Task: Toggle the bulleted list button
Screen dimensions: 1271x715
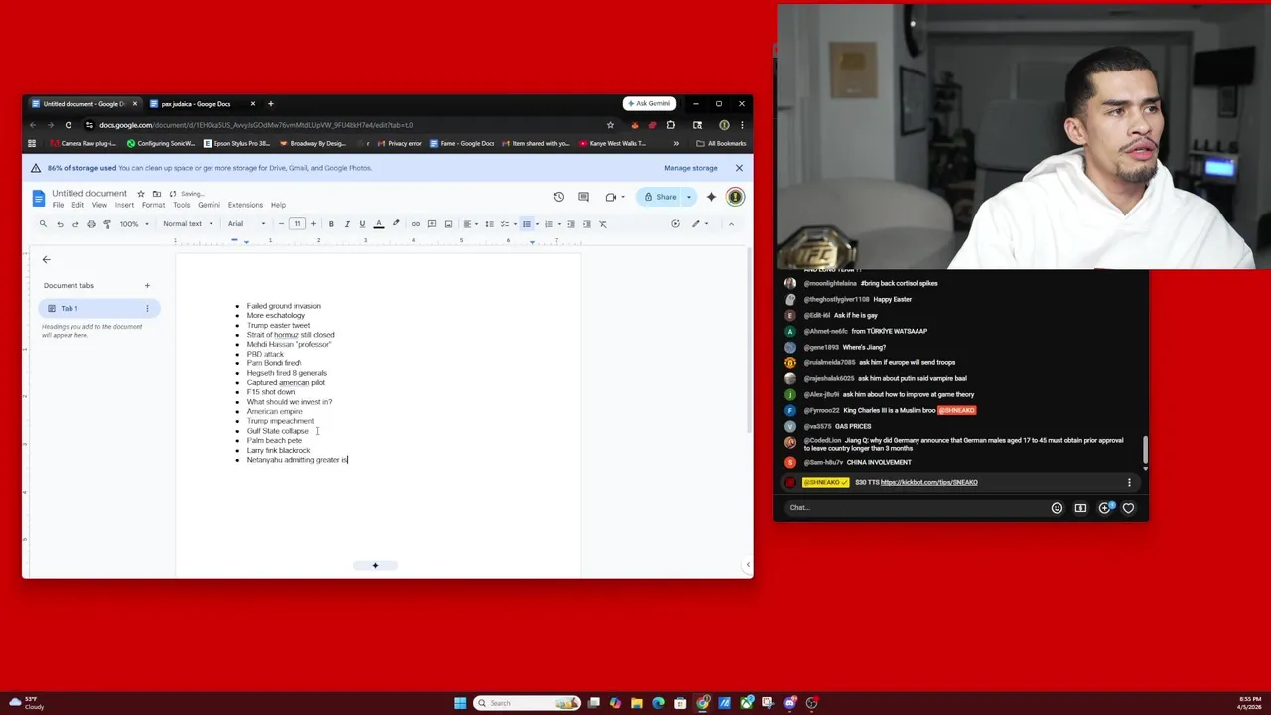Action: coord(527,224)
